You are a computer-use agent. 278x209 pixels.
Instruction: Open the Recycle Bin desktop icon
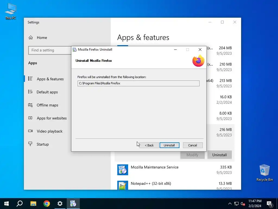264,173
